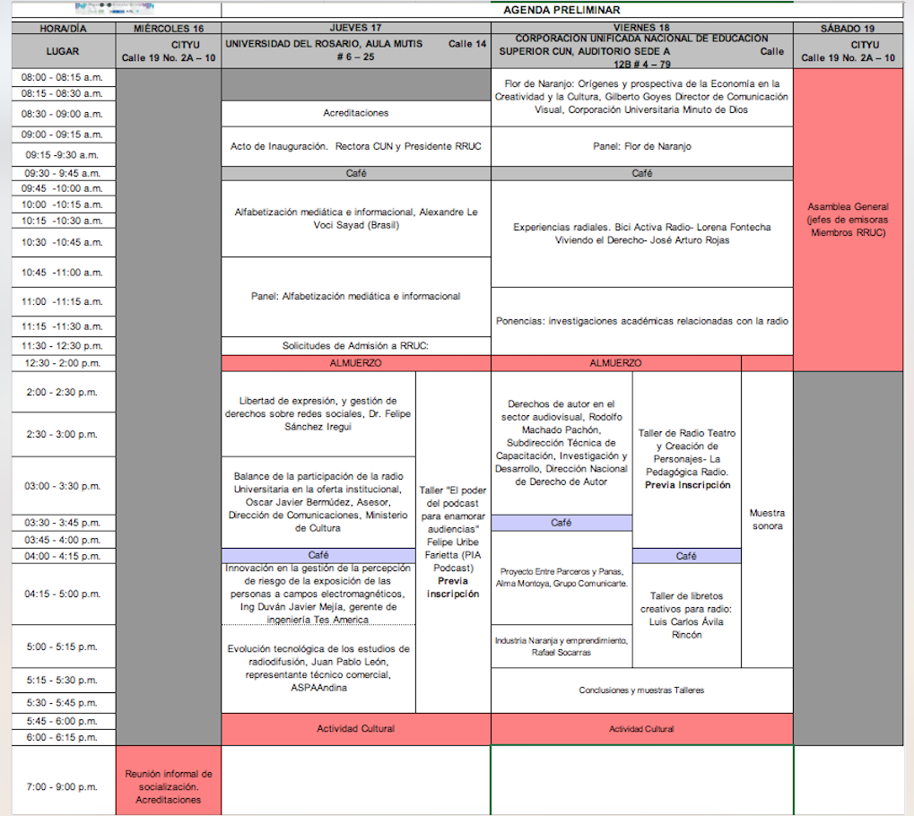This screenshot has height=816, width=914.
Task: Click the "Balance de la participación" session
Action: click(318, 502)
